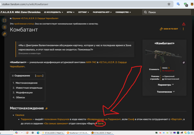Open S.T.A.L.K.E.R. 2: Сердце Чернобыля link in intro

coord(113,62)
